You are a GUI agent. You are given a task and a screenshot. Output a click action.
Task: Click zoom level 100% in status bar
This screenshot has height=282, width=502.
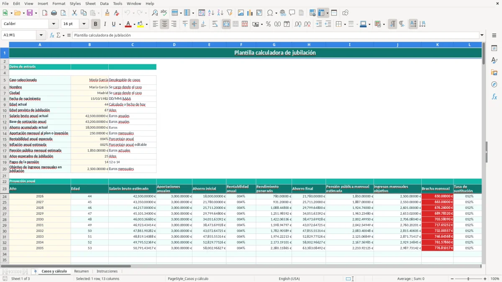pos(495,279)
